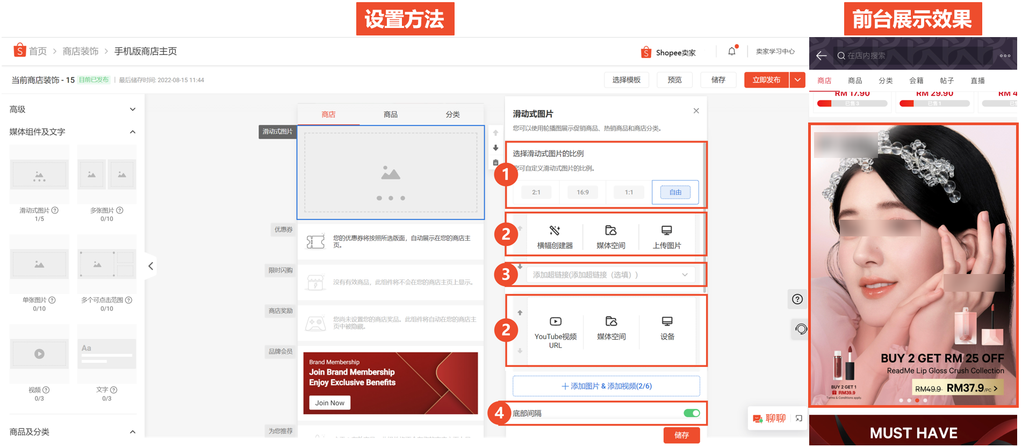Screen dimensions: 1022x447
Task: Click the Shopee logo home icon
Action: tap(19, 50)
